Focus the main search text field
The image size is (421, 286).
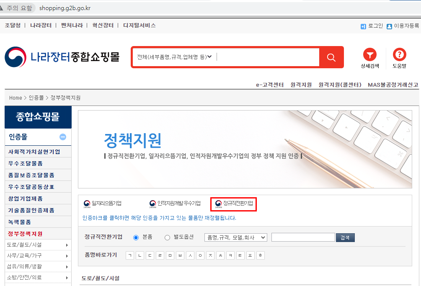pos(267,57)
